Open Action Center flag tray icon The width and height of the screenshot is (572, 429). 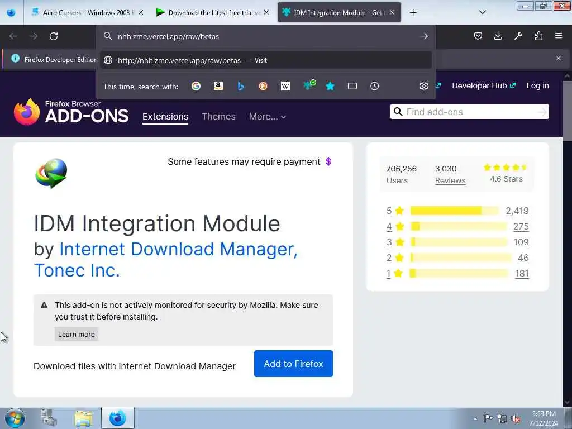click(488, 418)
